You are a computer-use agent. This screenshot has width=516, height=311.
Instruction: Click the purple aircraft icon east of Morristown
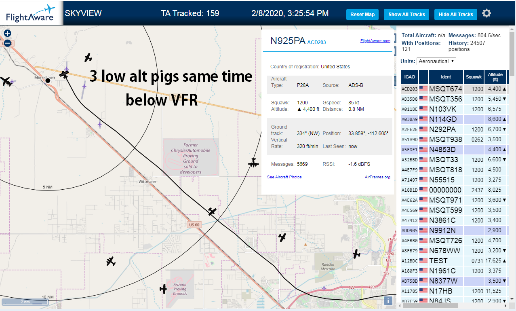coord(84,85)
